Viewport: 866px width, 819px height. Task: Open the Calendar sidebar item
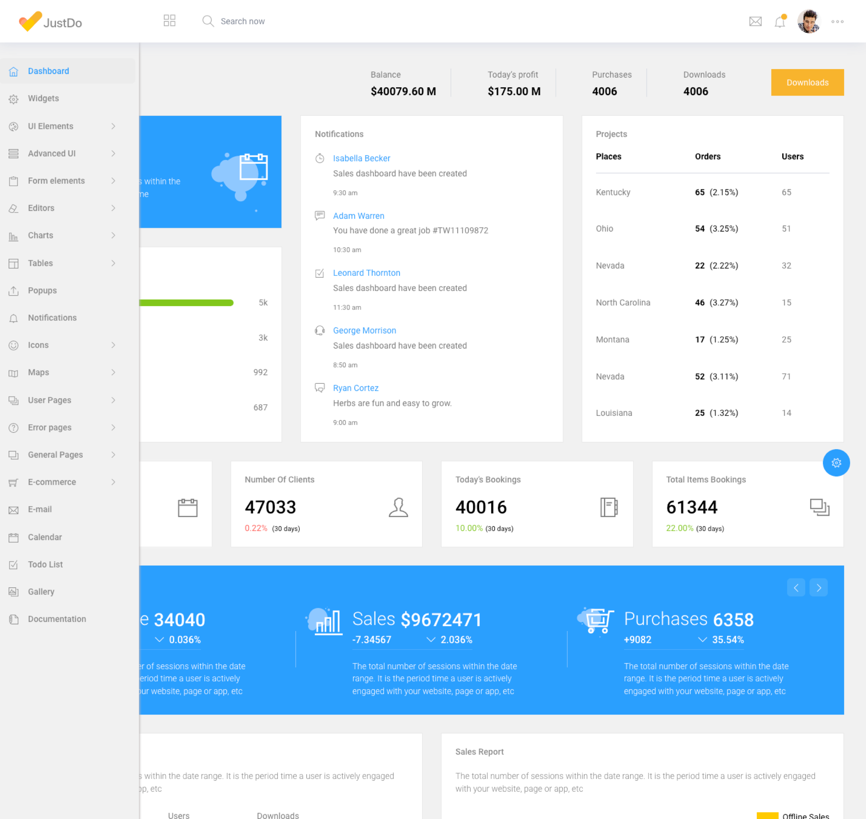click(x=44, y=537)
